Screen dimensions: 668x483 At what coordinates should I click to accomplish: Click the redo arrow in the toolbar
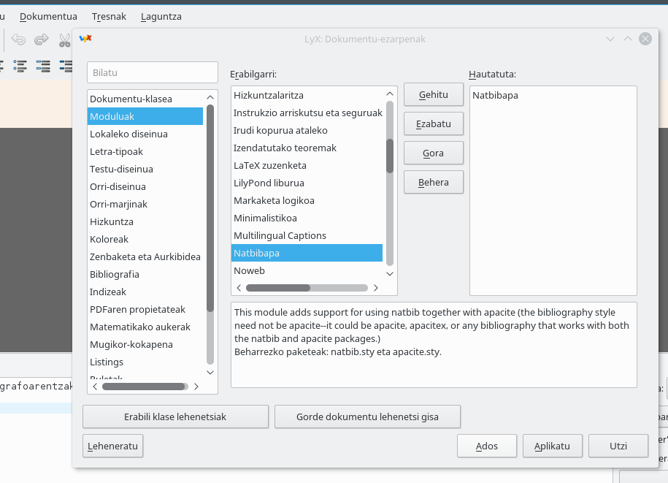tap(42, 39)
